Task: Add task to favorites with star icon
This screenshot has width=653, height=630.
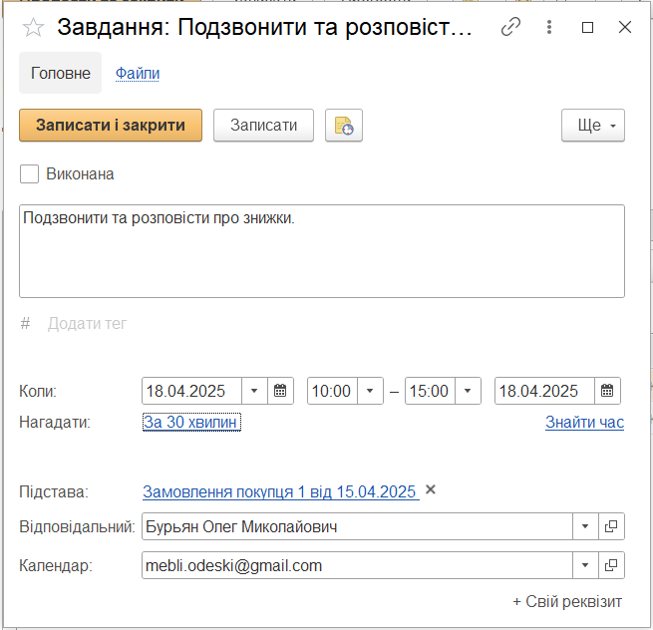Action: (x=33, y=28)
